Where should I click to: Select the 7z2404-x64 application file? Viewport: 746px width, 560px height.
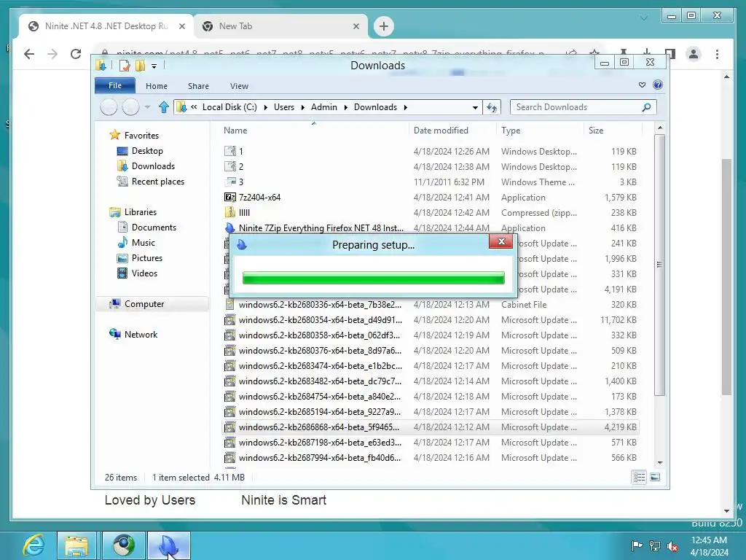tap(260, 197)
